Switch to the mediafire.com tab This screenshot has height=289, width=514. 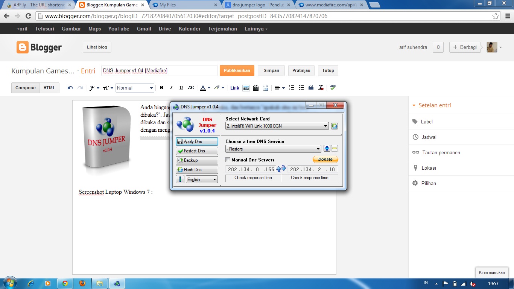point(331,5)
